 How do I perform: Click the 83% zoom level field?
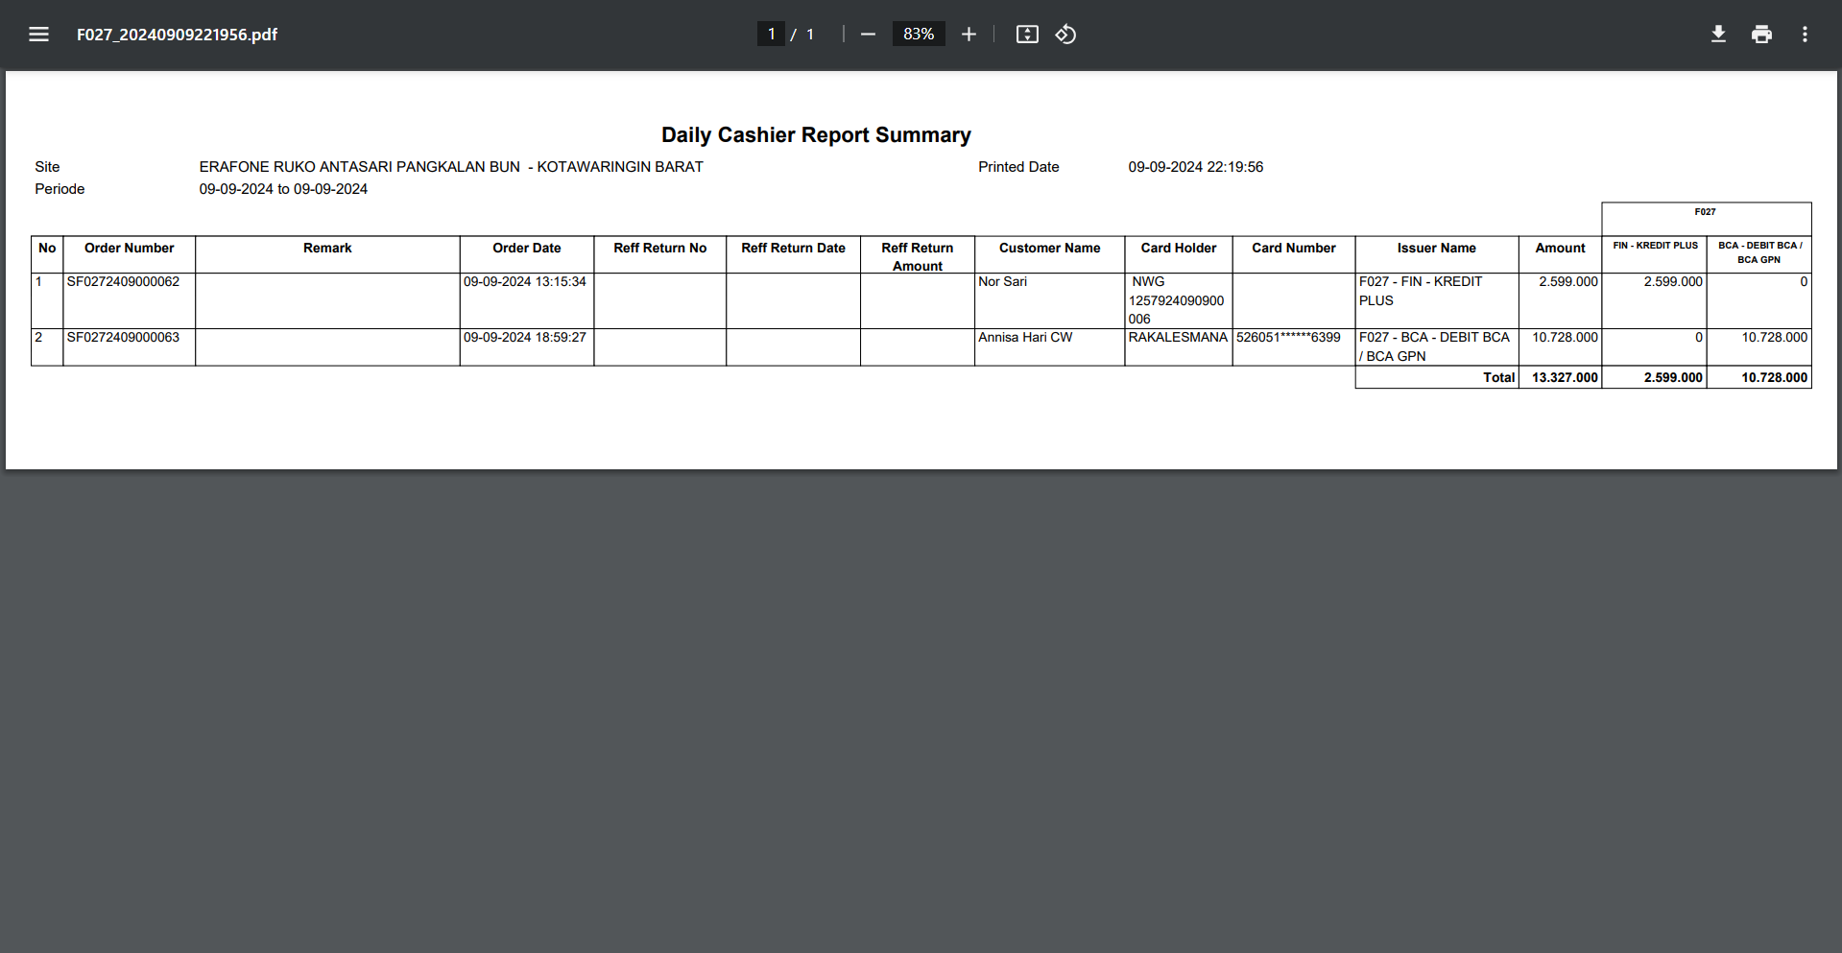[918, 35]
